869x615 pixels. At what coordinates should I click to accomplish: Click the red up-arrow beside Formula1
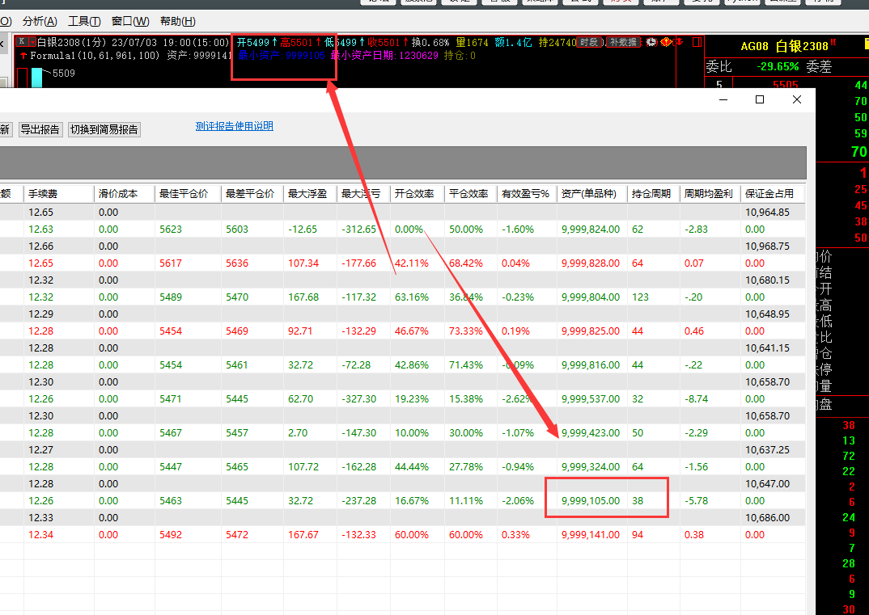point(23,56)
